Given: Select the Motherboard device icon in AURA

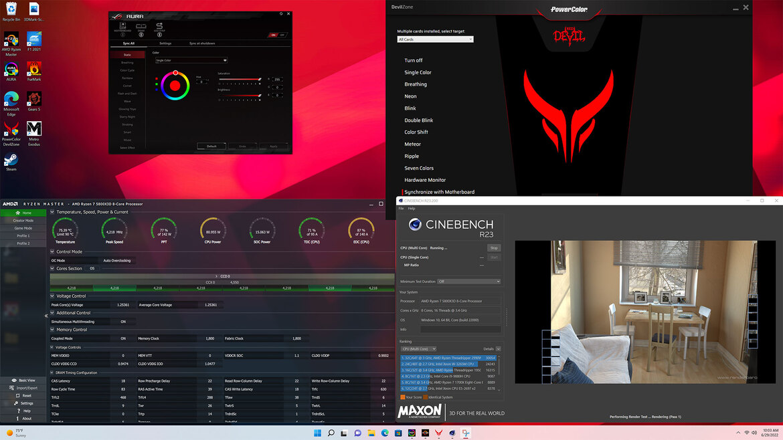Looking at the screenshot, I should click(x=123, y=29).
